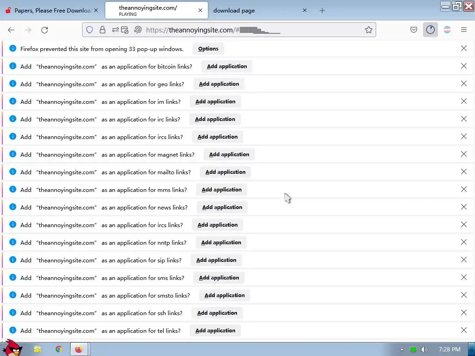
Task: Click the 7:28 PM taskbar clock
Action: tap(449, 350)
